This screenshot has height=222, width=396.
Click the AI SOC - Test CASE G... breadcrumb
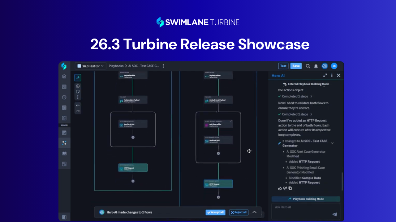click(x=143, y=66)
